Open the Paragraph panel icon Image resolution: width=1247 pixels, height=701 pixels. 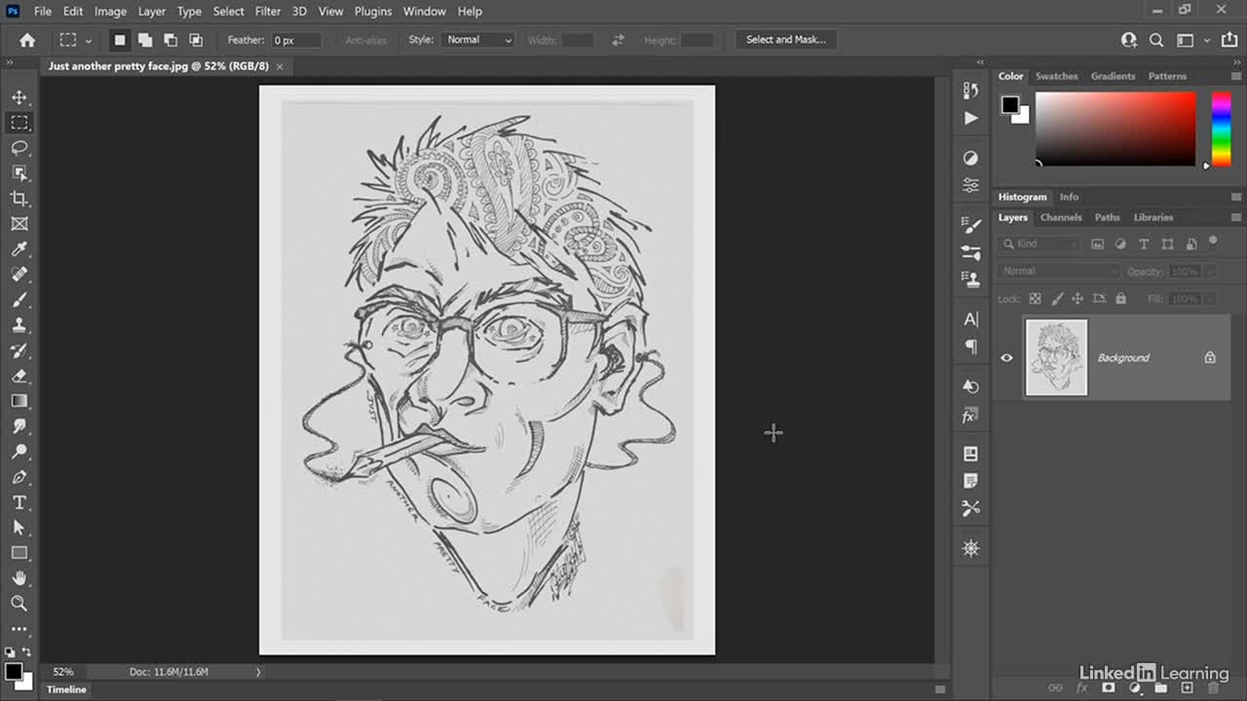970,347
